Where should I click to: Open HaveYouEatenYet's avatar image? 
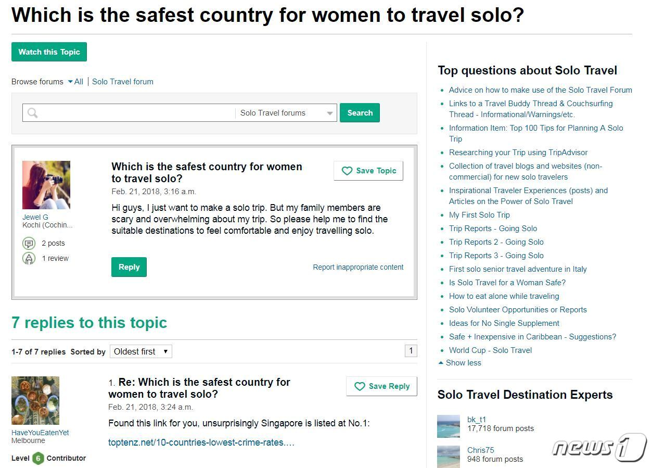click(x=35, y=401)
